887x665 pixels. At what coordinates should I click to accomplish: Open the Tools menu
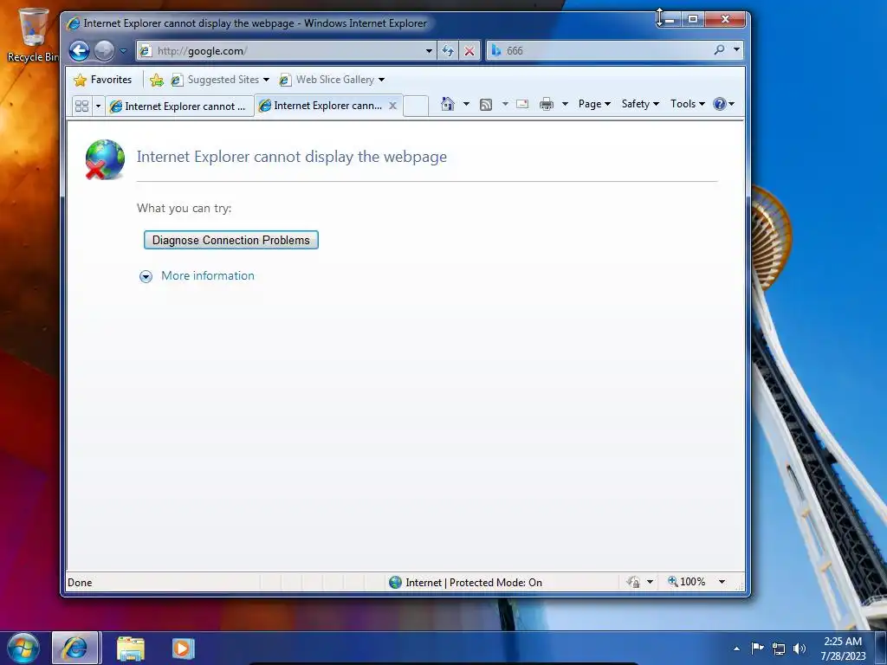[x=687, y=104]
